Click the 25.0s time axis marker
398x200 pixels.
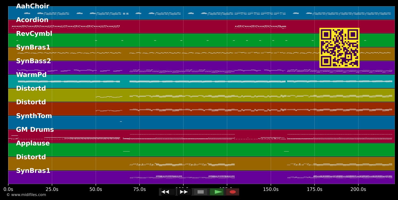(x=52, y=189)
